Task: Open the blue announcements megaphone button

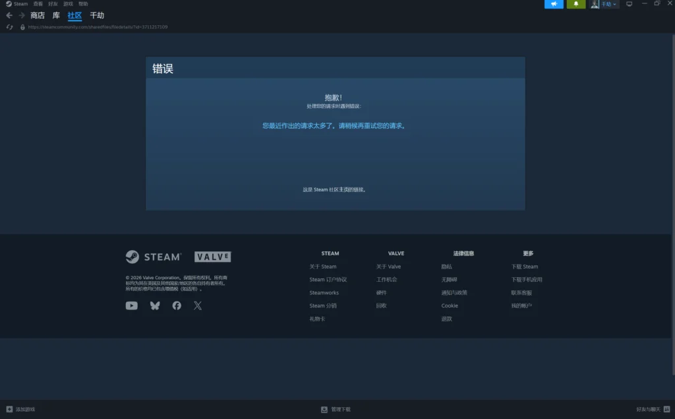Action: pyautogui.click(x=554, y=4)
